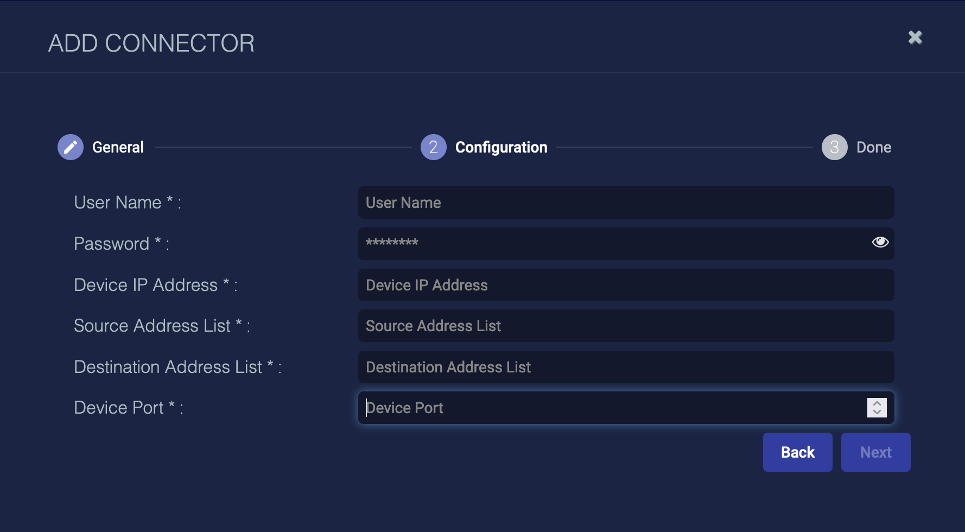Screen dimensions: 965x532
Task: Go to the General step label
Action: (x=118, y=147)
